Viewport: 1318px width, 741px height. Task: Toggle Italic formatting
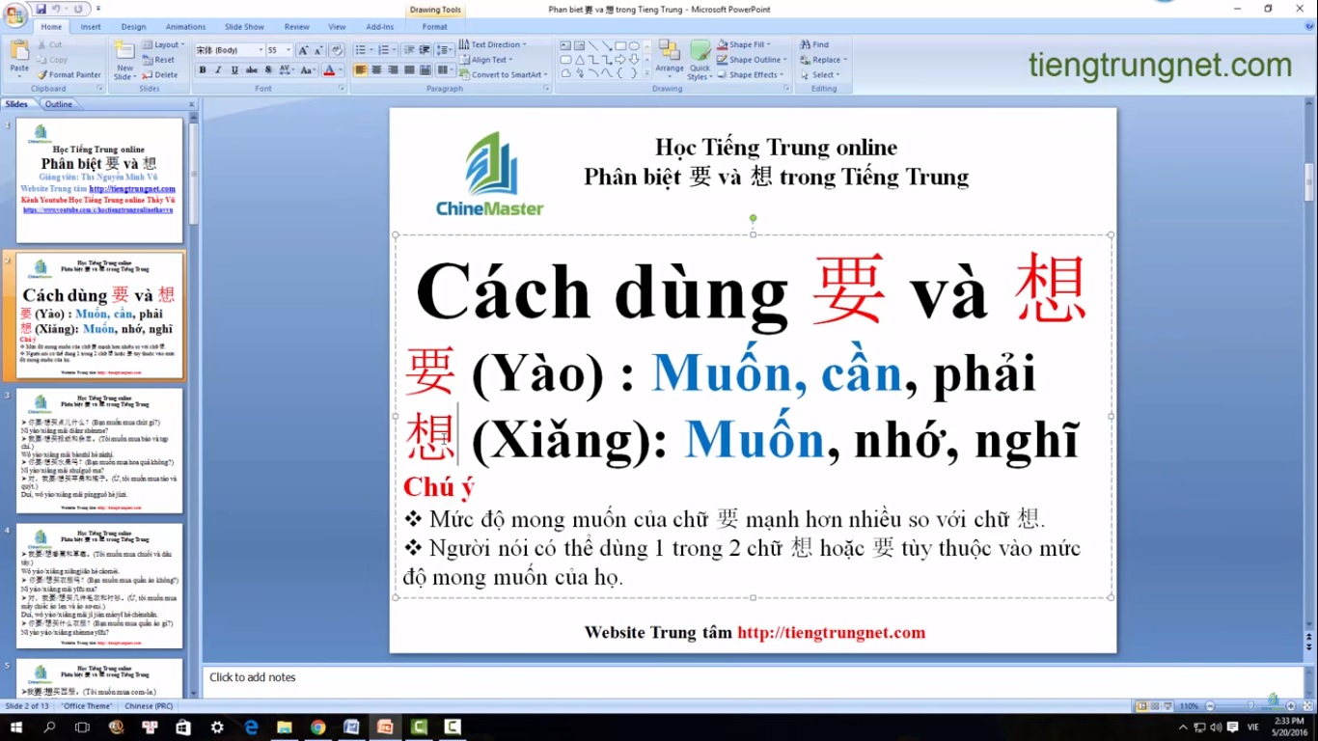[218, 70]
